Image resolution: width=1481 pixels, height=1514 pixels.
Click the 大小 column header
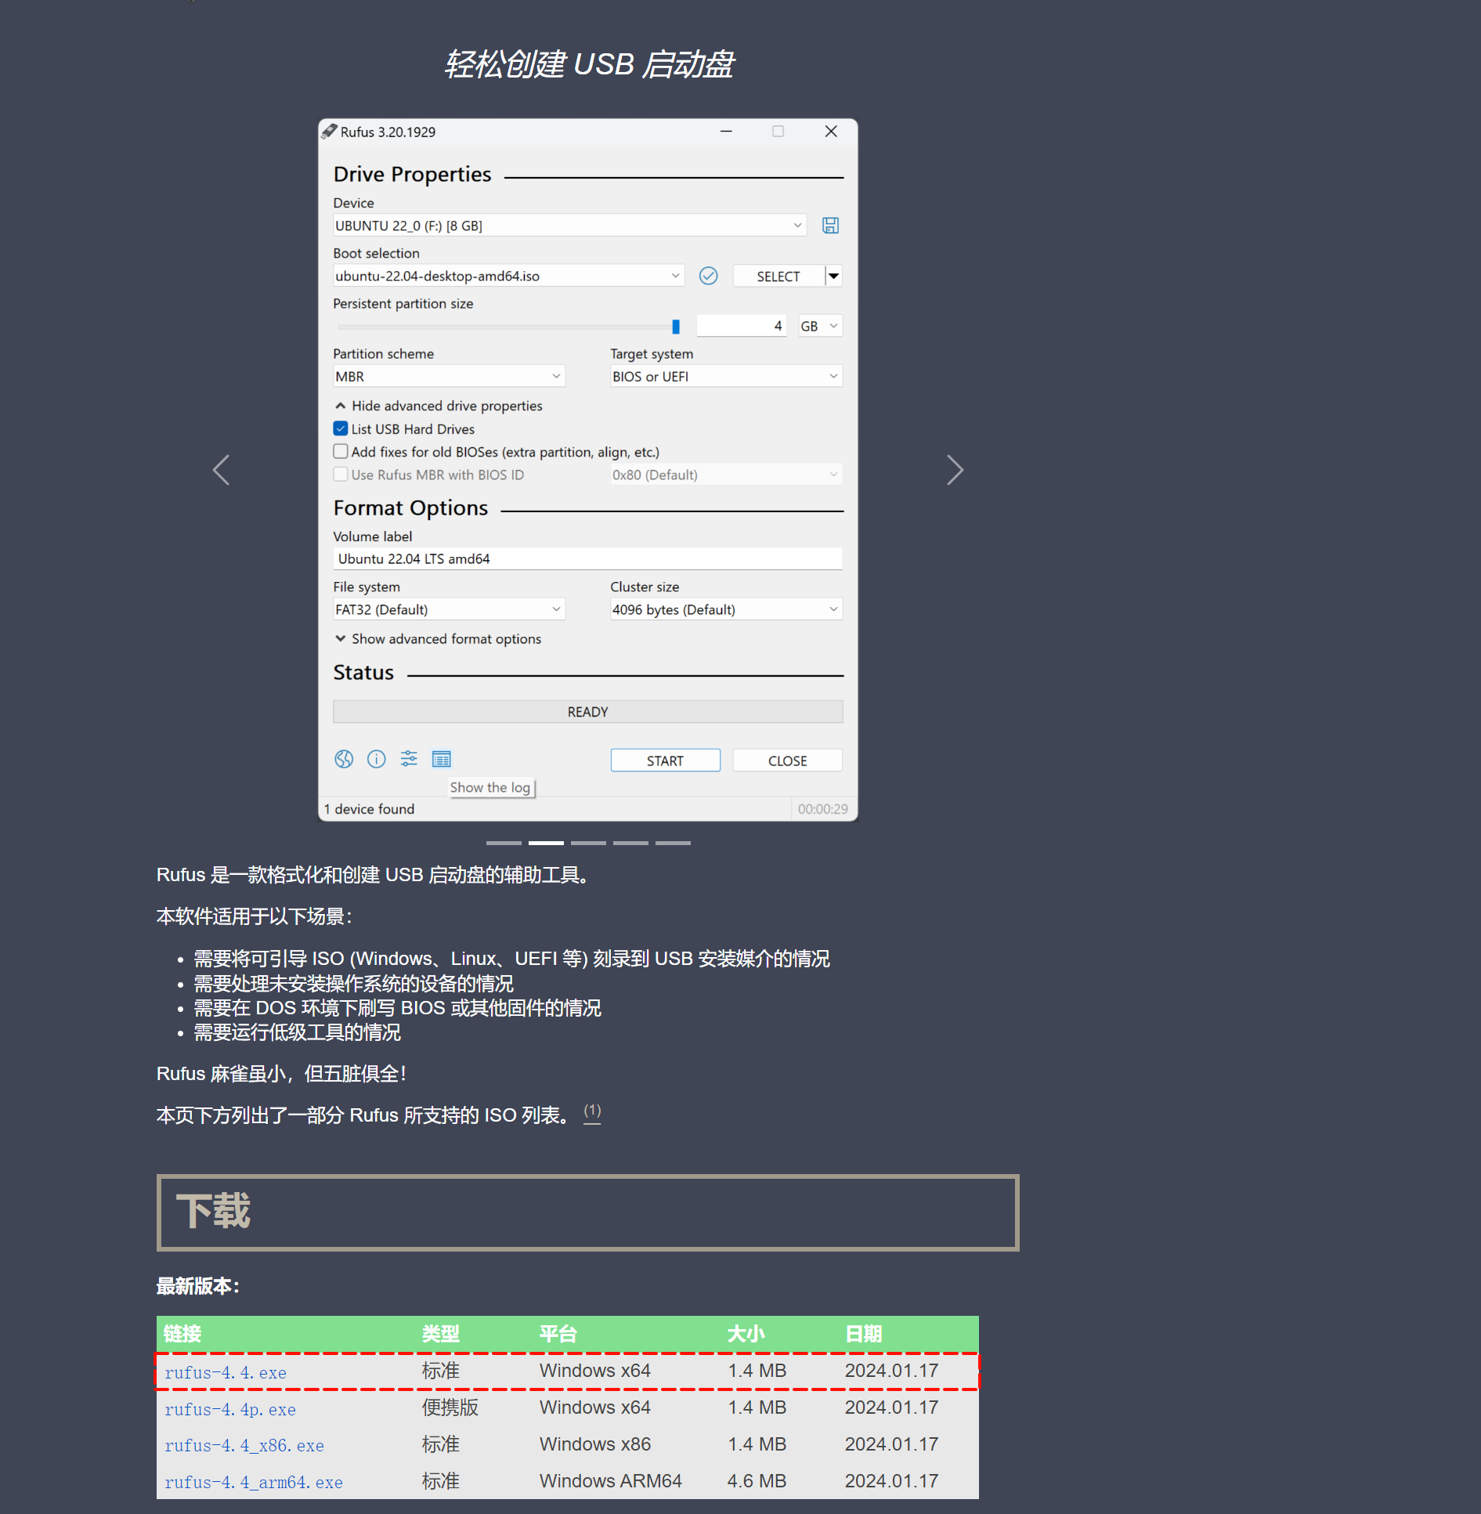[x=746, y=1334]
